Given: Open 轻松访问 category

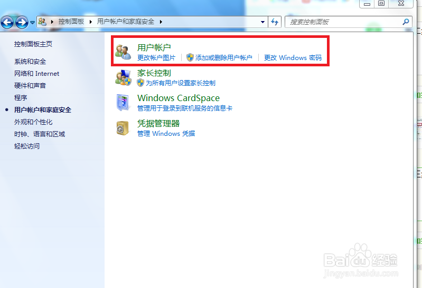Looking at the screenshot, I should [27, 146].
